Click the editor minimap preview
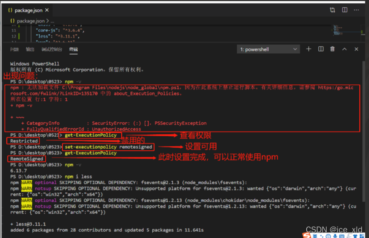The image size is (369, 238). click(338, 31)
